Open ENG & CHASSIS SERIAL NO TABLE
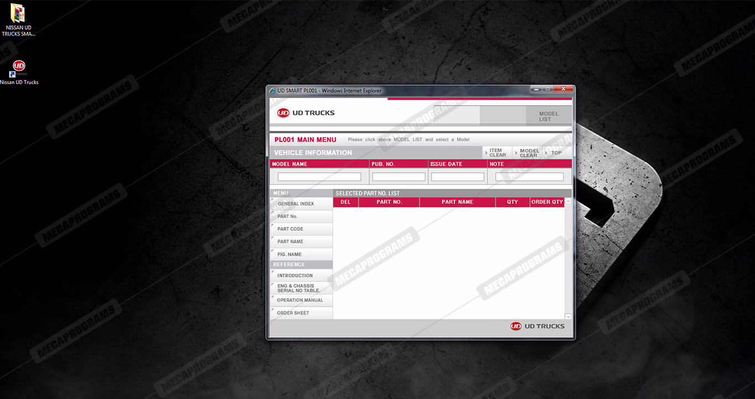This screenshot has width=755, height=399. coord(302,288)
